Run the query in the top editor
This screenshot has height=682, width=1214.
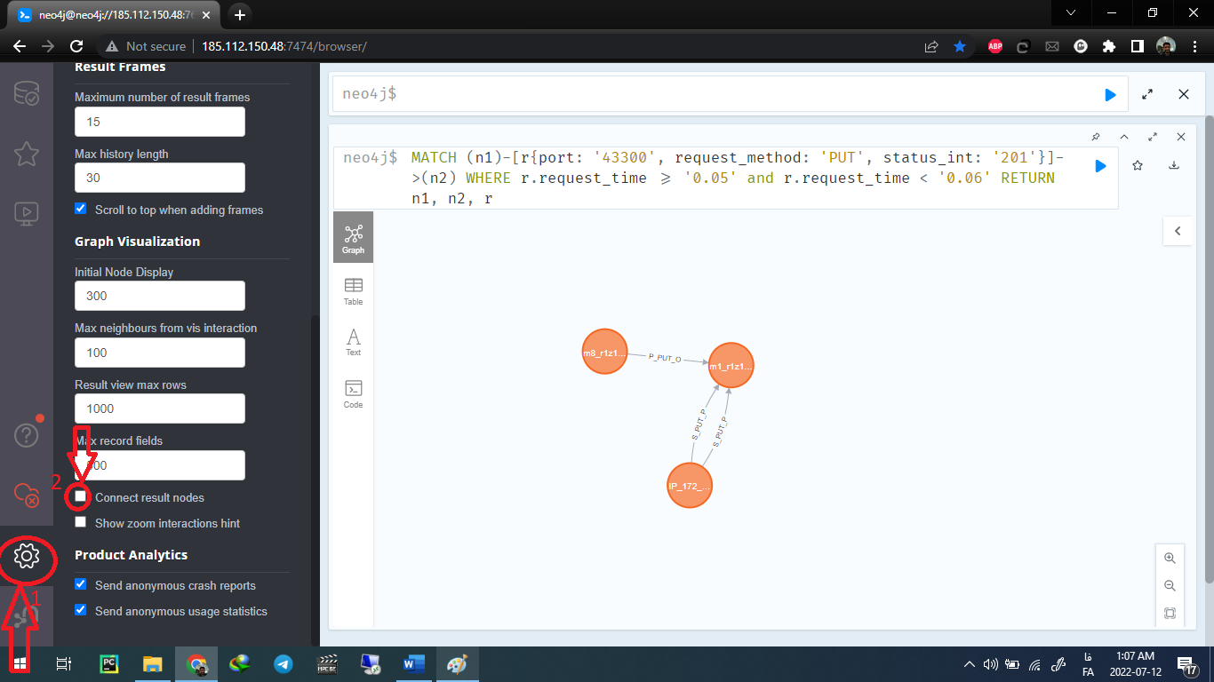(x=1110, y=94)
